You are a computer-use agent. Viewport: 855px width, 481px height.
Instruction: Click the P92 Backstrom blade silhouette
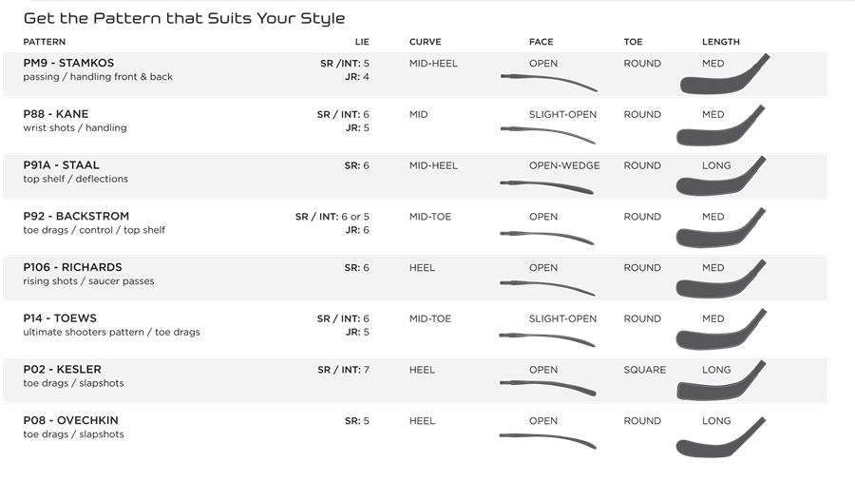coord(720,227)
